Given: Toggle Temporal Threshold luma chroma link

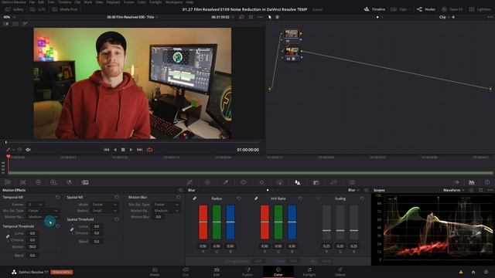Looking at the screenshot, I should (x=8, y=236).
